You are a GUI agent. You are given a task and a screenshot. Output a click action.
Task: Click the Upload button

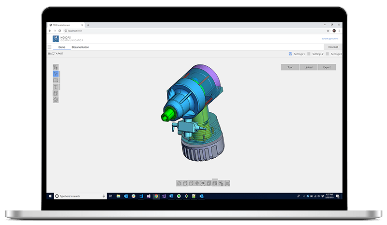tap(309, 67)
